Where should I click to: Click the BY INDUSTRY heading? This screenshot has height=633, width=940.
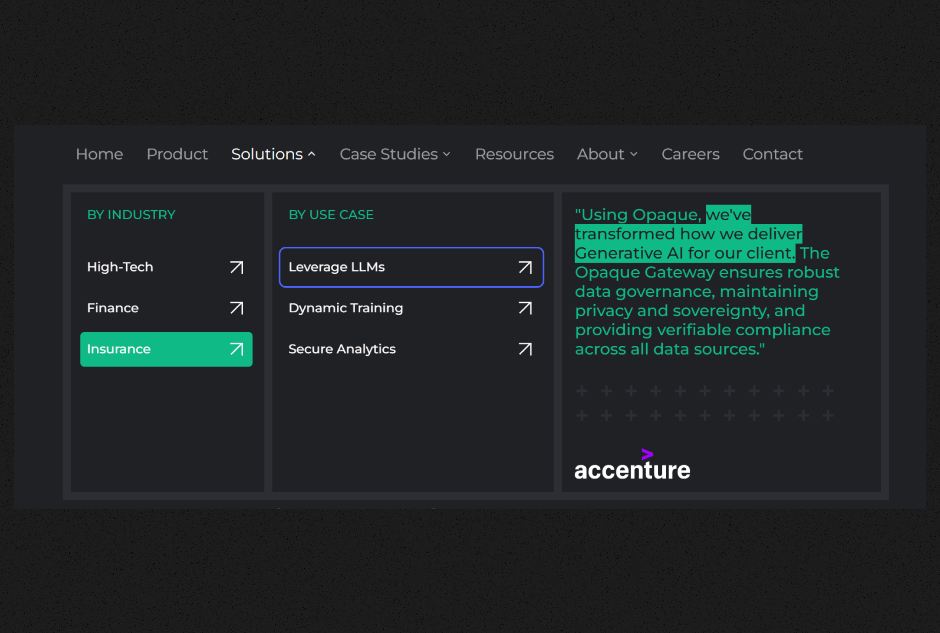point(131,215)
